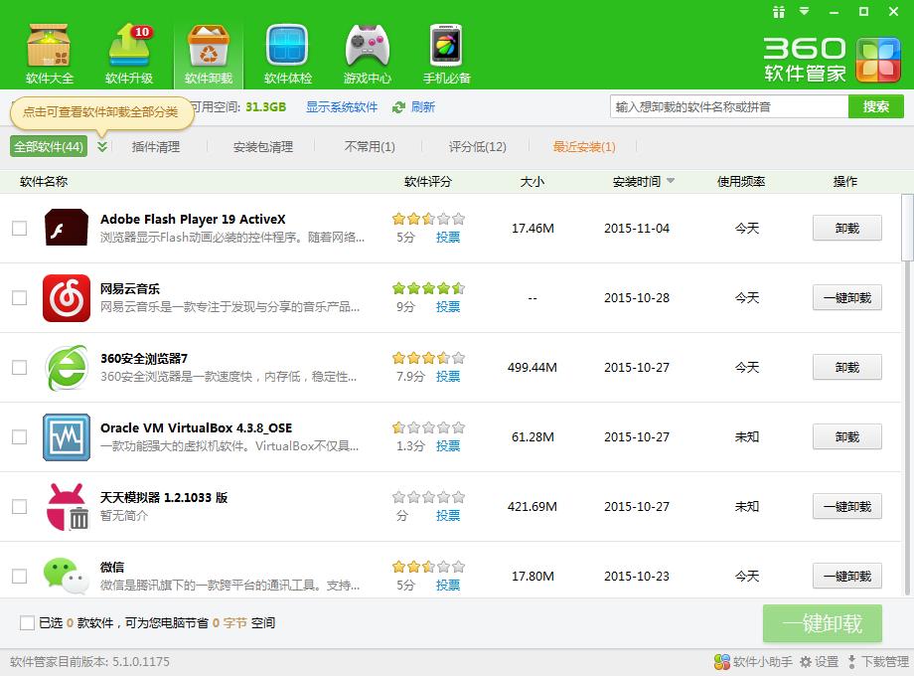This screenshot has height=676, width=914.
Task: Check the 微信 checkbox
Action: pyautogui.click(x=20, y=576)
